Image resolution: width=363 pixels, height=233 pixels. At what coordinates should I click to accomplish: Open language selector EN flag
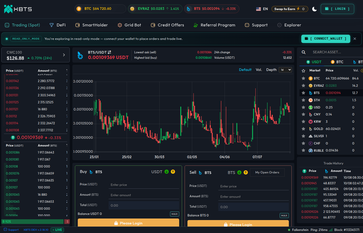[262, 9]
